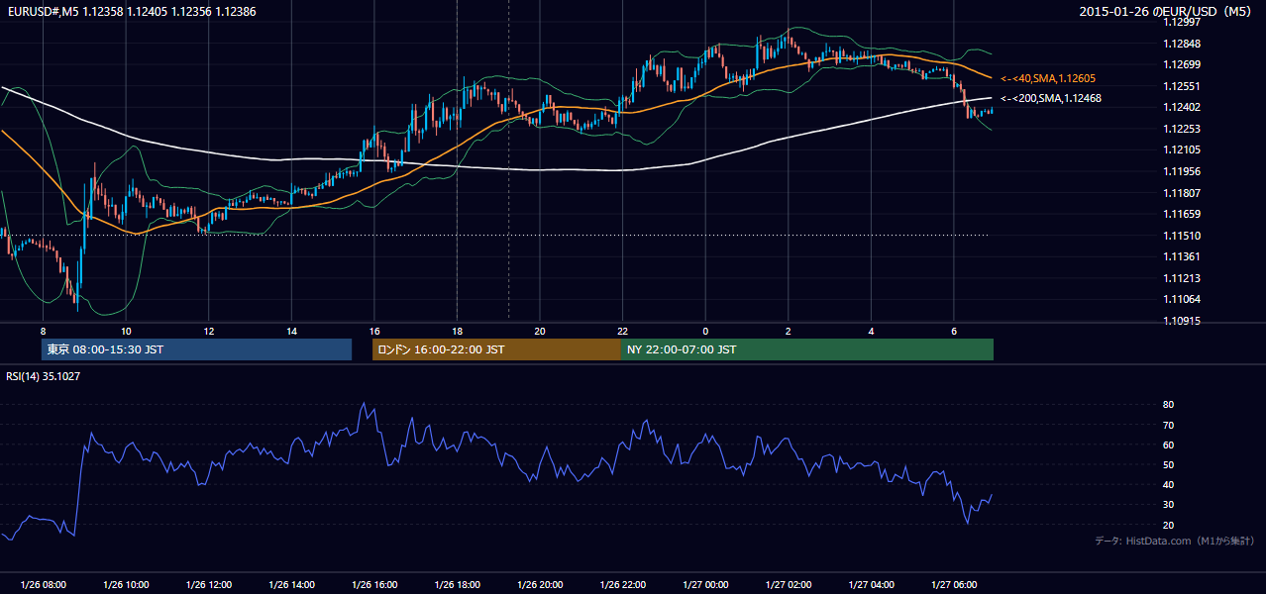Click the 1/26 08:00 time label
Viewport: 1266px width, 594px height.
[43, 585]
